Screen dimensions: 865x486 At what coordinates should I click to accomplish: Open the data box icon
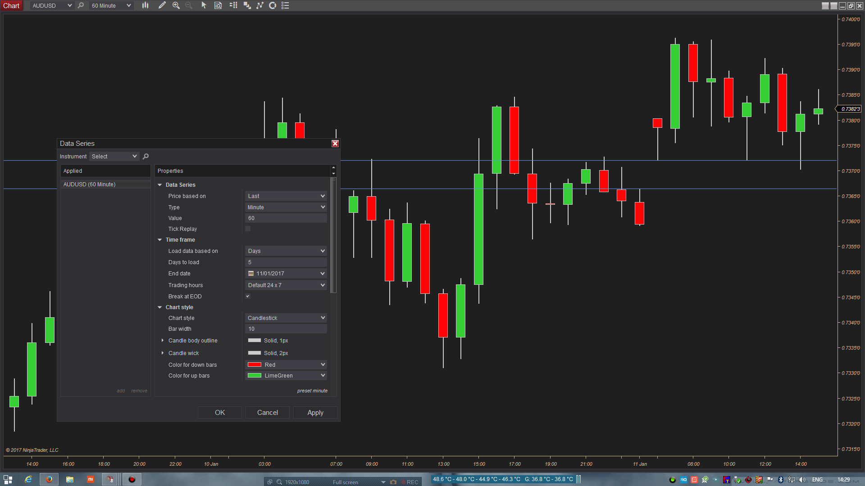pos(218,5)
